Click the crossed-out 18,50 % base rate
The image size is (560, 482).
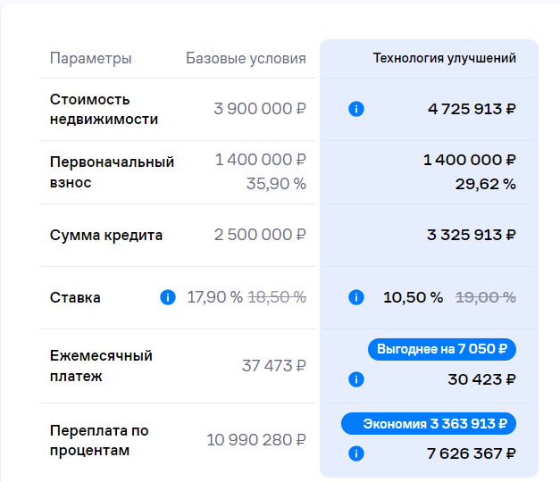pyautogui.click(x=277, y=297)
